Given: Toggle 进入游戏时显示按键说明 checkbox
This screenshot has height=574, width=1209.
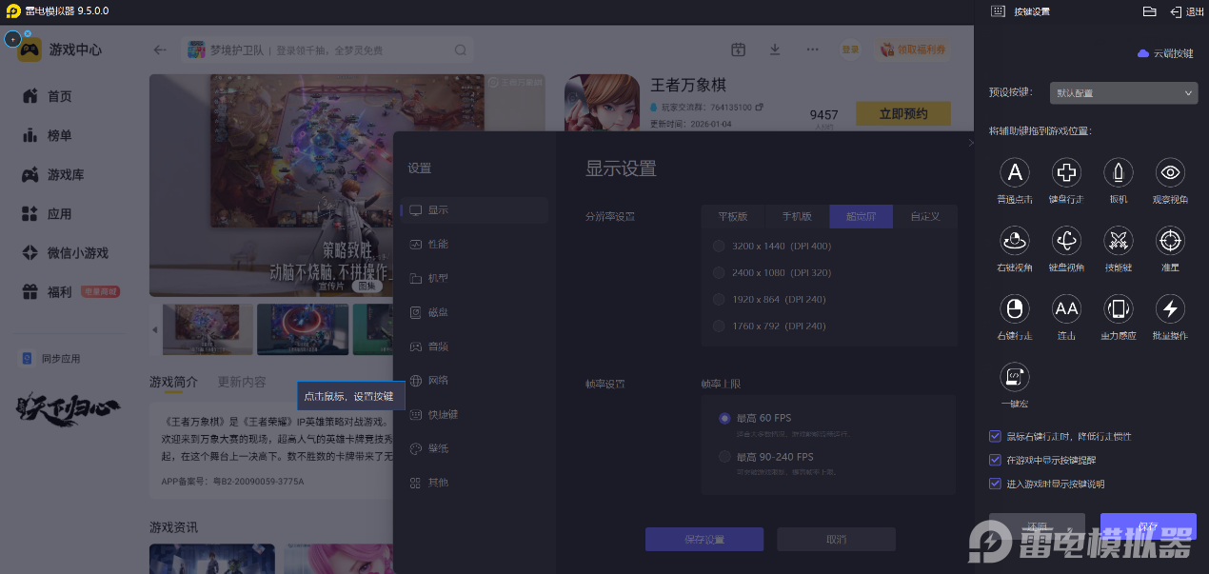Looking at the screenshot, I should point(996,484).
